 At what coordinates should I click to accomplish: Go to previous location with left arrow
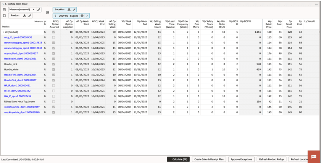tap(55, 16)
